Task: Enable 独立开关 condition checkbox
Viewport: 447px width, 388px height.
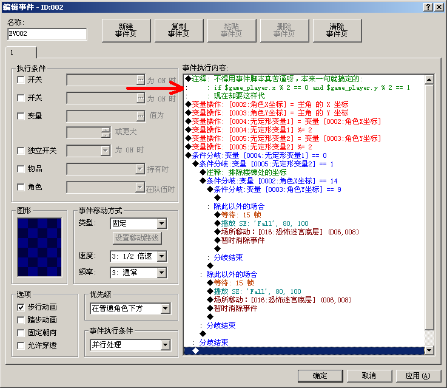Action: tap(21, 151)
